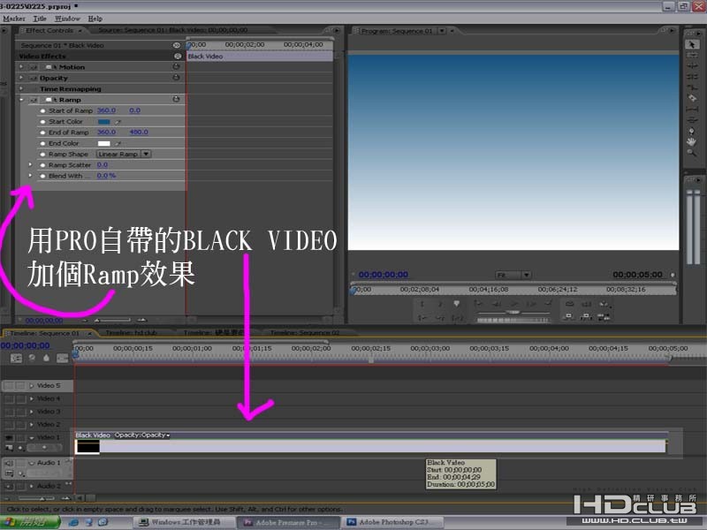Open the Fit zoom dropdown in Program monitor
The height and width of the screenshot is (530, 707).
[513, 275]
